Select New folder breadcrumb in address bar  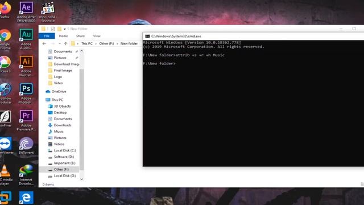[129, 44]
